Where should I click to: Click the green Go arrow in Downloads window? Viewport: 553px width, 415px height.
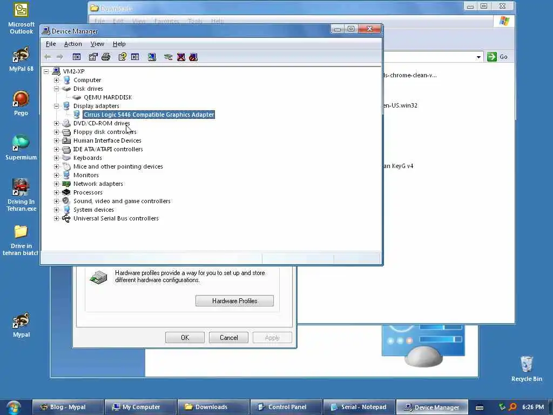pyautogui.click(x=491, y=57)
